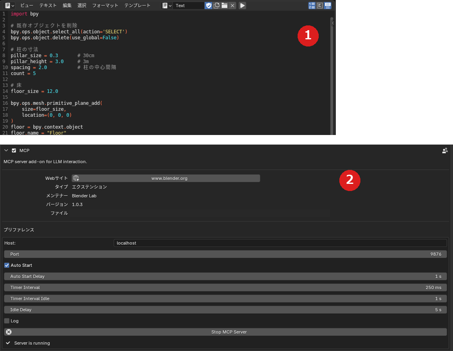Enable the Log checkbox
The height and width of the screenshot is (351, 453).
7,321
